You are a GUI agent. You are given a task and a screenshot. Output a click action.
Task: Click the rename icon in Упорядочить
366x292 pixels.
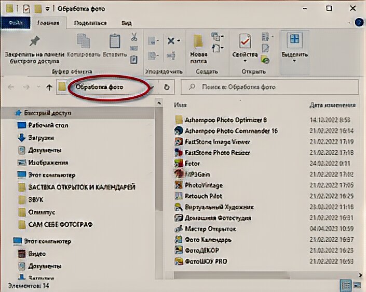tap(171, 55)
